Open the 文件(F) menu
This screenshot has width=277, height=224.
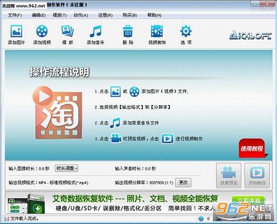(15, 15)
